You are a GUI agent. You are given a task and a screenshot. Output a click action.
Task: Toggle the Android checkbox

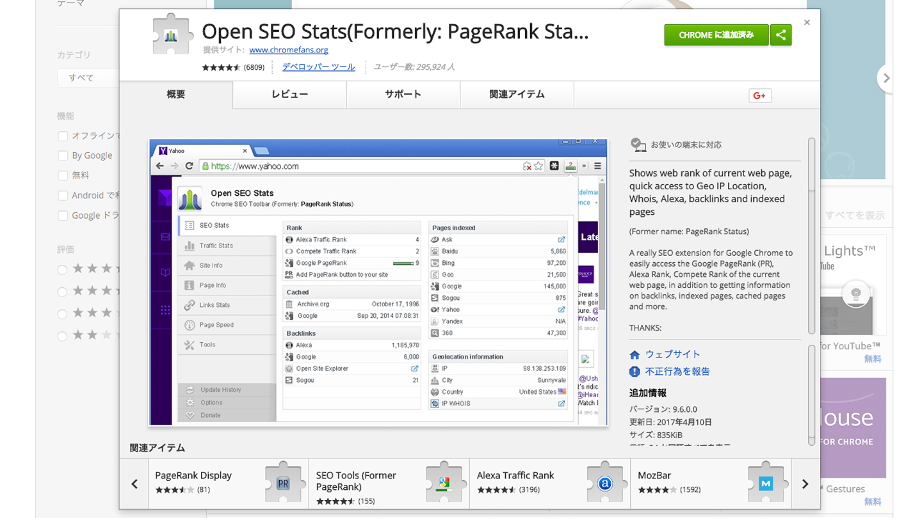pyautogui.click(x=63, y=196)
